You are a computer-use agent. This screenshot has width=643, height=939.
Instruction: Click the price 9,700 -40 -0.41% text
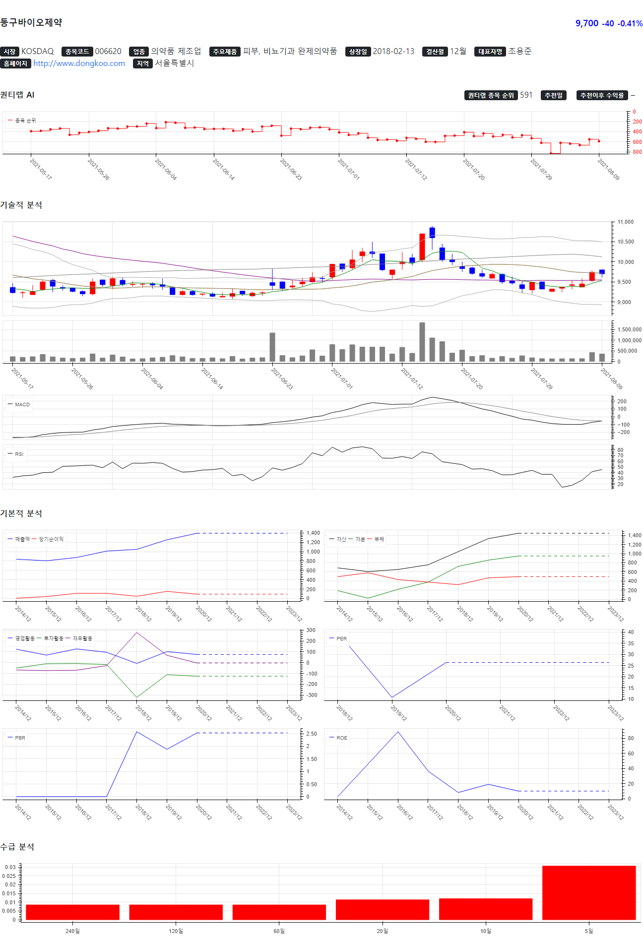609,23
